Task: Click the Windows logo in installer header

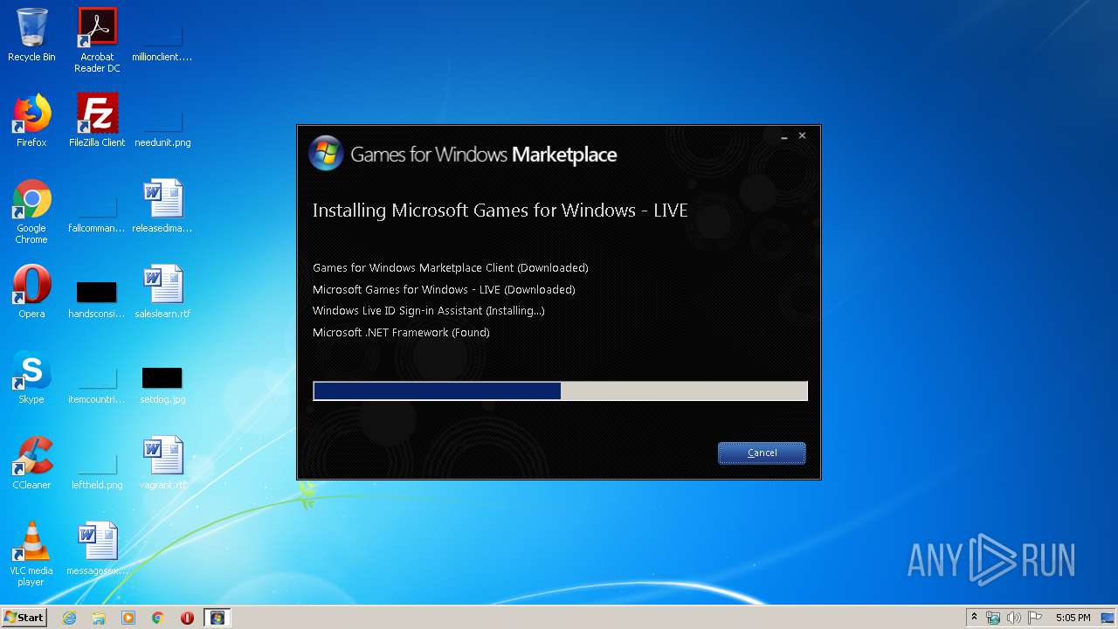Action: pyautogui.click(x=326, y=154)
